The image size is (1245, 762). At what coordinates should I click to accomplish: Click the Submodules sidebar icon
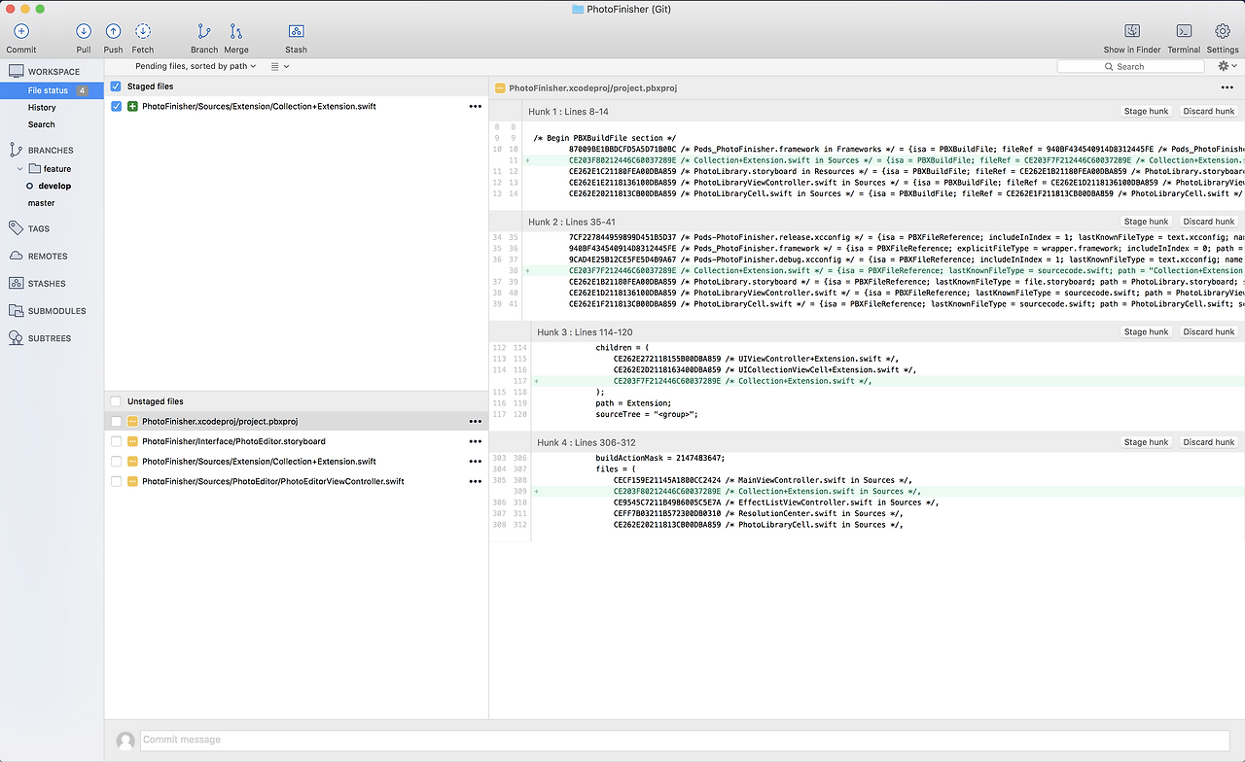pyautogui.click(x=16, y=311)
